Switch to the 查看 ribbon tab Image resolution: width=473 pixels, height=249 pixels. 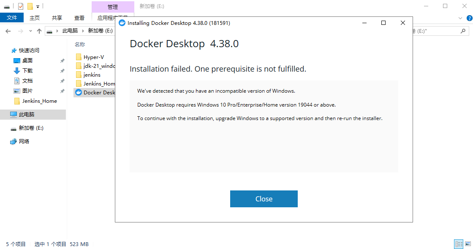coord(79,18)
